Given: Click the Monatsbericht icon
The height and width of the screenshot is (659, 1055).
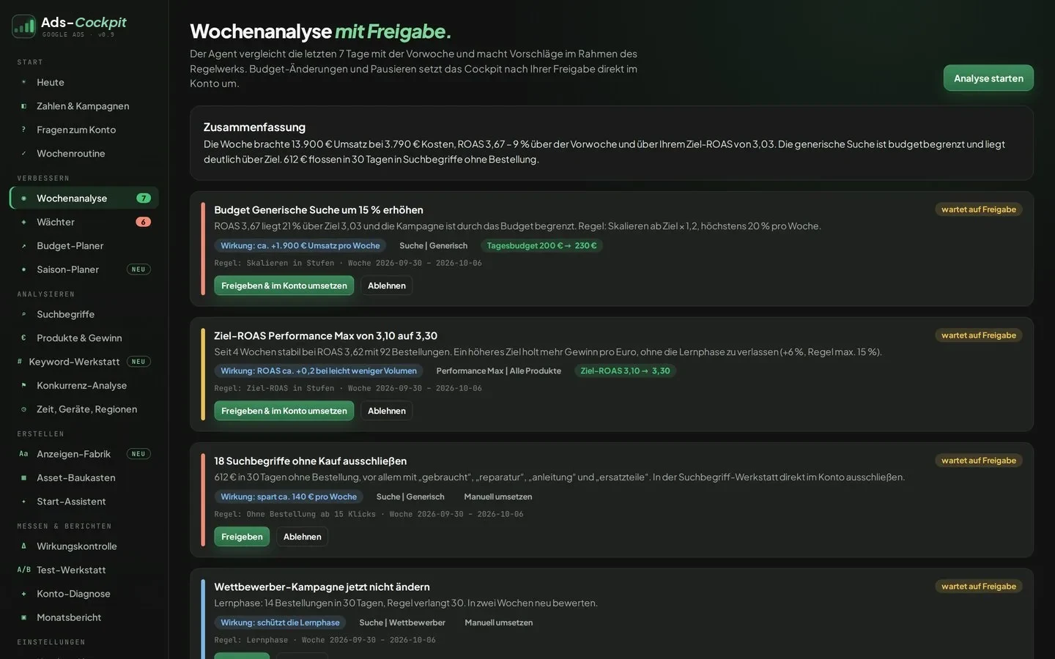Looking at the screenshot, I should (x=23, y=617).
